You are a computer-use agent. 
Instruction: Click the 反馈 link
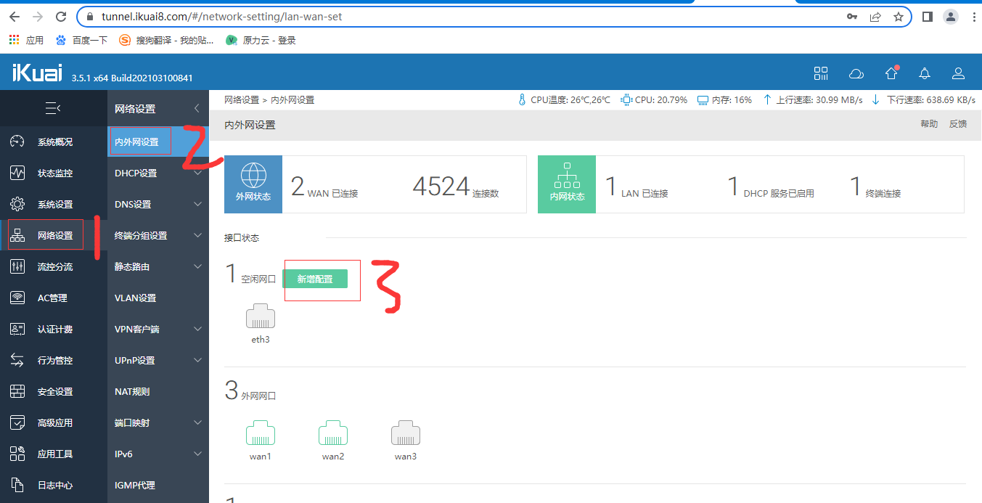pos(958,124)
